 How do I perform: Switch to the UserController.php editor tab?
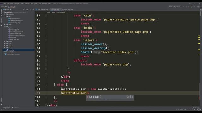click(42, 10)
